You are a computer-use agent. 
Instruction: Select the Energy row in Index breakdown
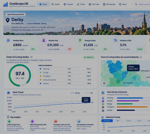65,72
